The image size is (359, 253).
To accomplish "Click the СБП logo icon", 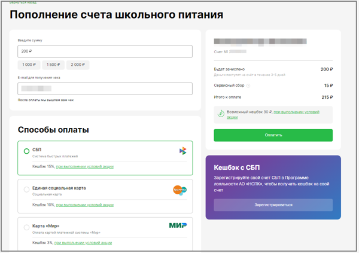I will [182, 151].
